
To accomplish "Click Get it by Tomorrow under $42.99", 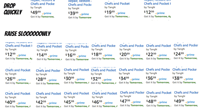I will (x=48, y=107).
